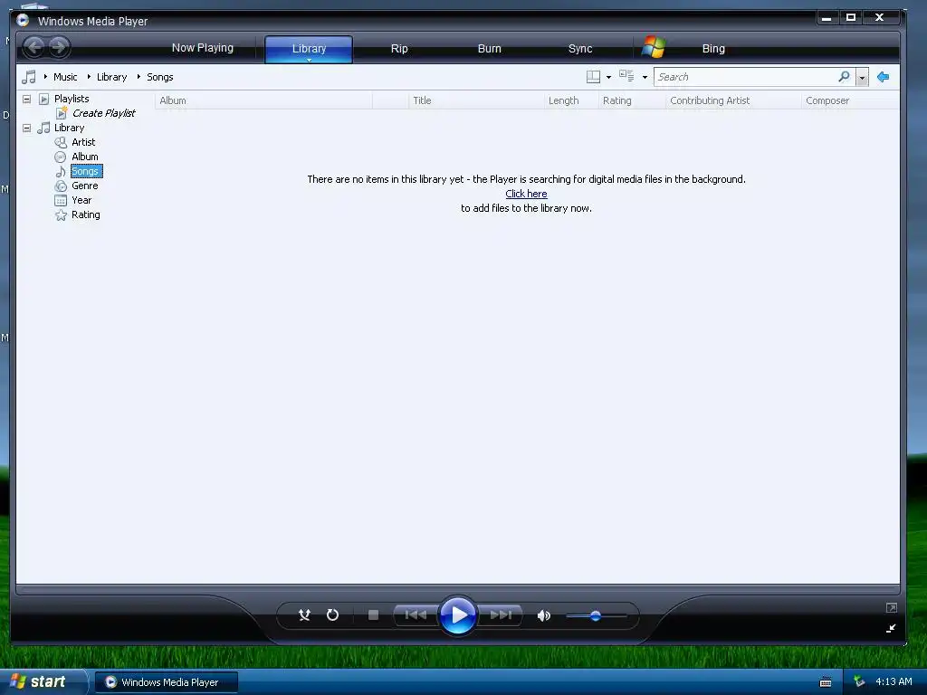Open the Genre icon
The width and height of the screenshot is (927, 695).
61,186
